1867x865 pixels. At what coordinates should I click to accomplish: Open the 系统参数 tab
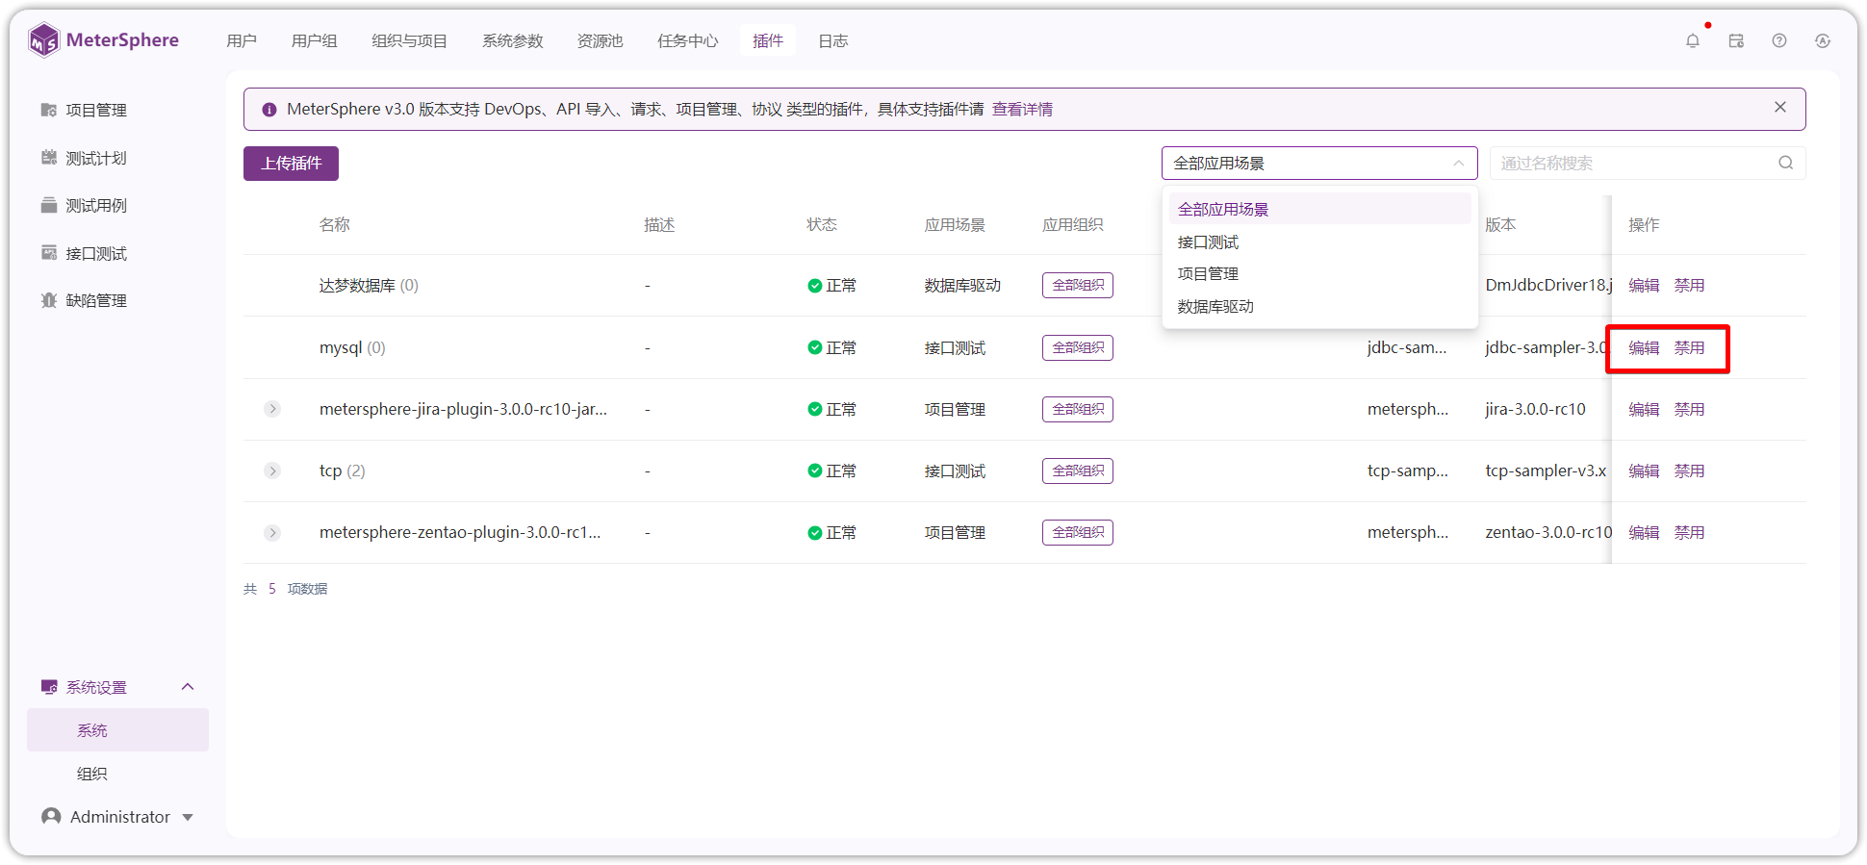(513, 40)
